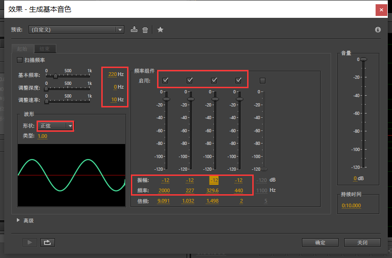This screenshot has height=258, width=392.
Task: Click the waveform preview display
Action: coord(71,175)
